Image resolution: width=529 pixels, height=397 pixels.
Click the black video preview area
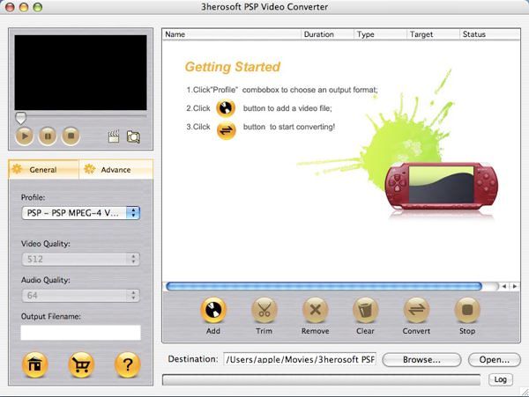pyautogui.click(x=80, y=72)
